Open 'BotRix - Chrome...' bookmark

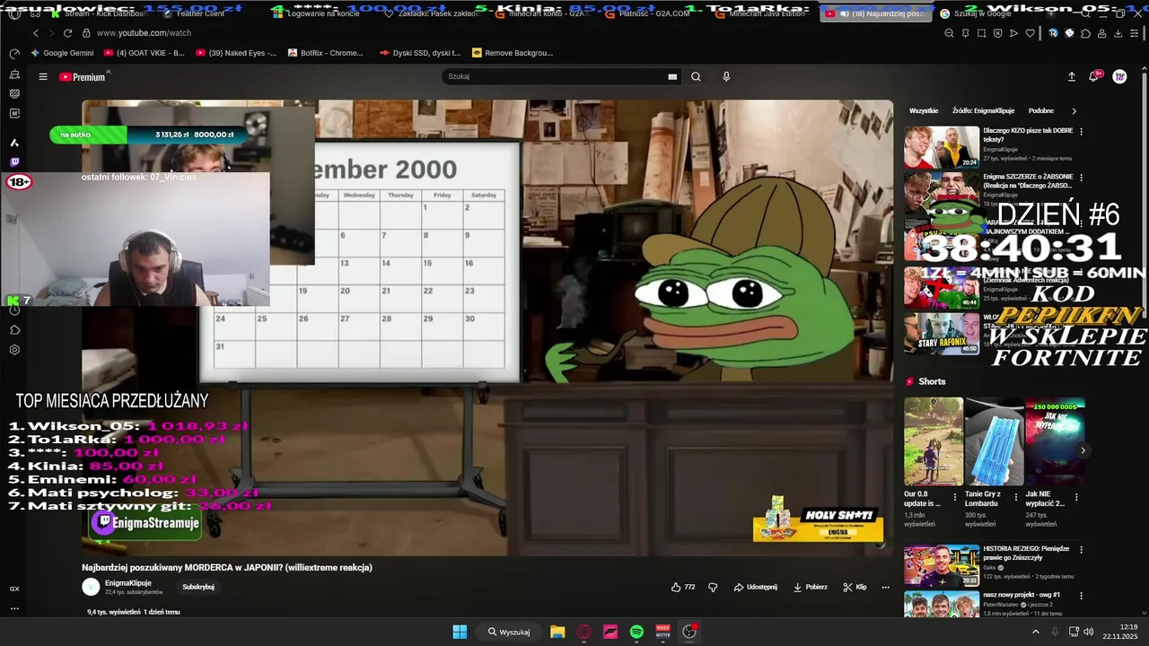pos(325,53)
